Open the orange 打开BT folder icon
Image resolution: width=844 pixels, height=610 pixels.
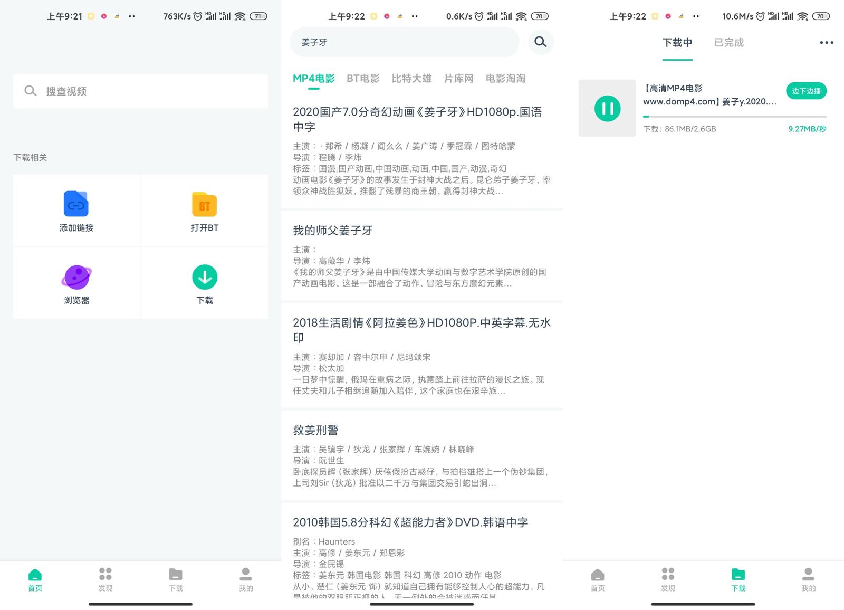point(204,204)
